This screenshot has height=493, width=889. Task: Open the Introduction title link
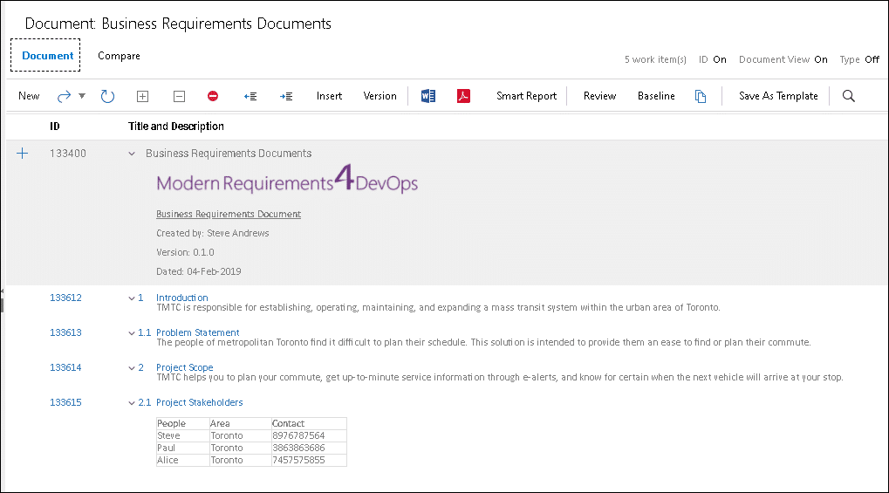(x=182, y=298)
